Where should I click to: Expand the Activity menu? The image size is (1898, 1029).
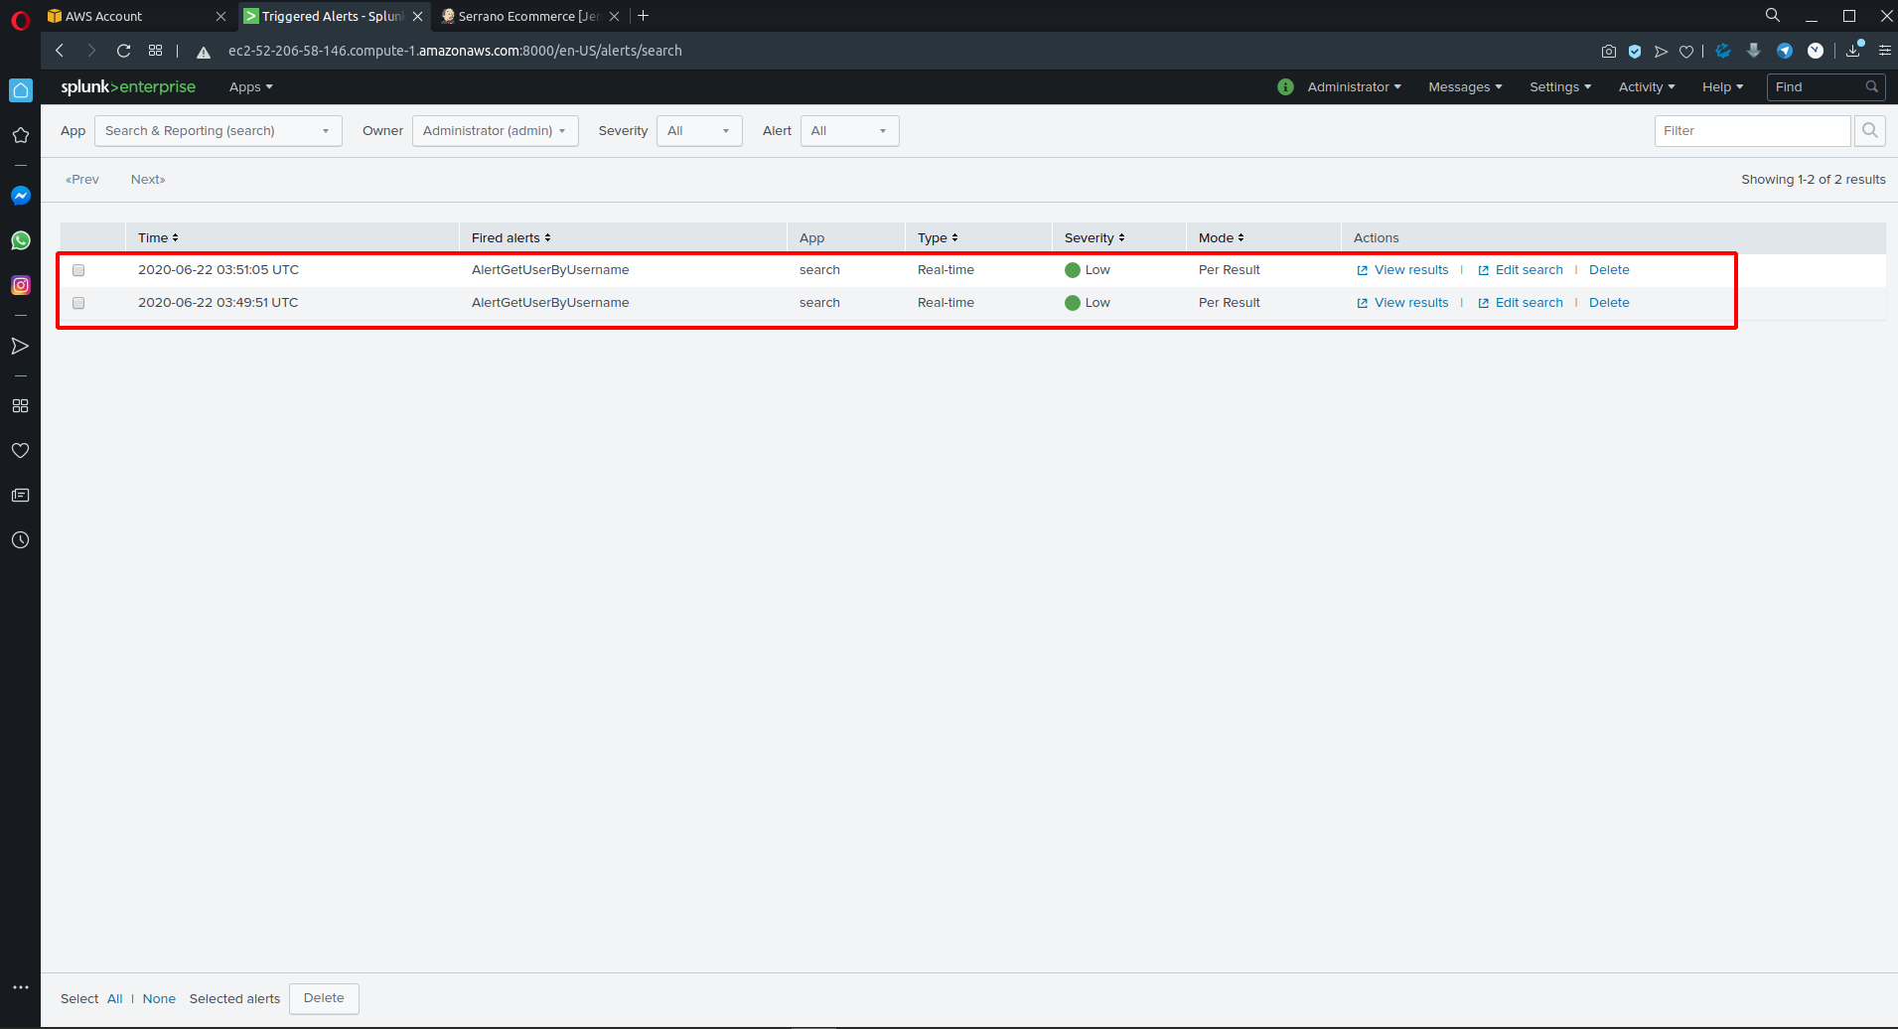point(1647,87)
